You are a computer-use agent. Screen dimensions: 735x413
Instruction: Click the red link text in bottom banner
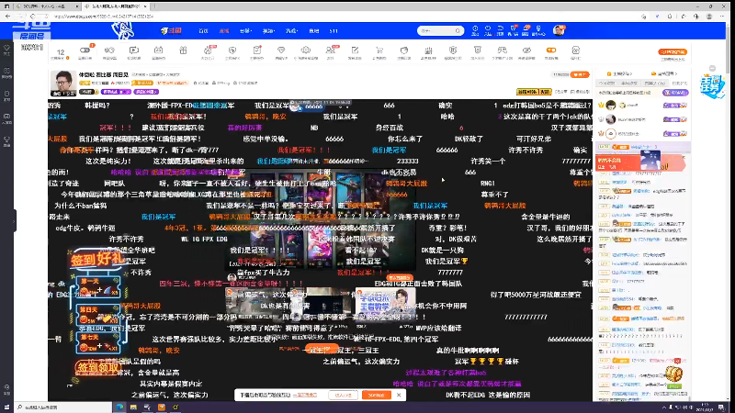[x=305, y=396]
